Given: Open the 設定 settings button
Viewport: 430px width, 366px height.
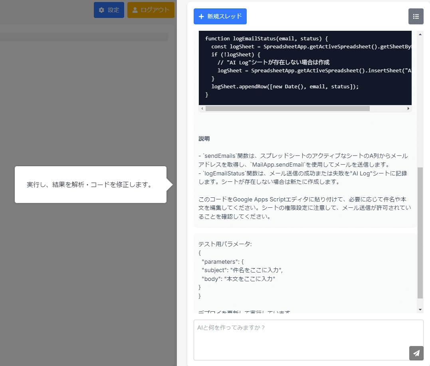Looking at the screenshot, I should (109, 10).
